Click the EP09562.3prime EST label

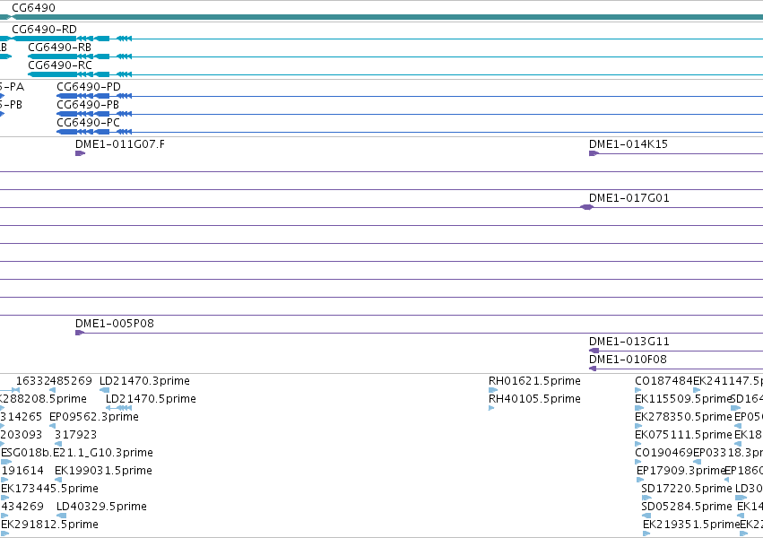(94, 417)
